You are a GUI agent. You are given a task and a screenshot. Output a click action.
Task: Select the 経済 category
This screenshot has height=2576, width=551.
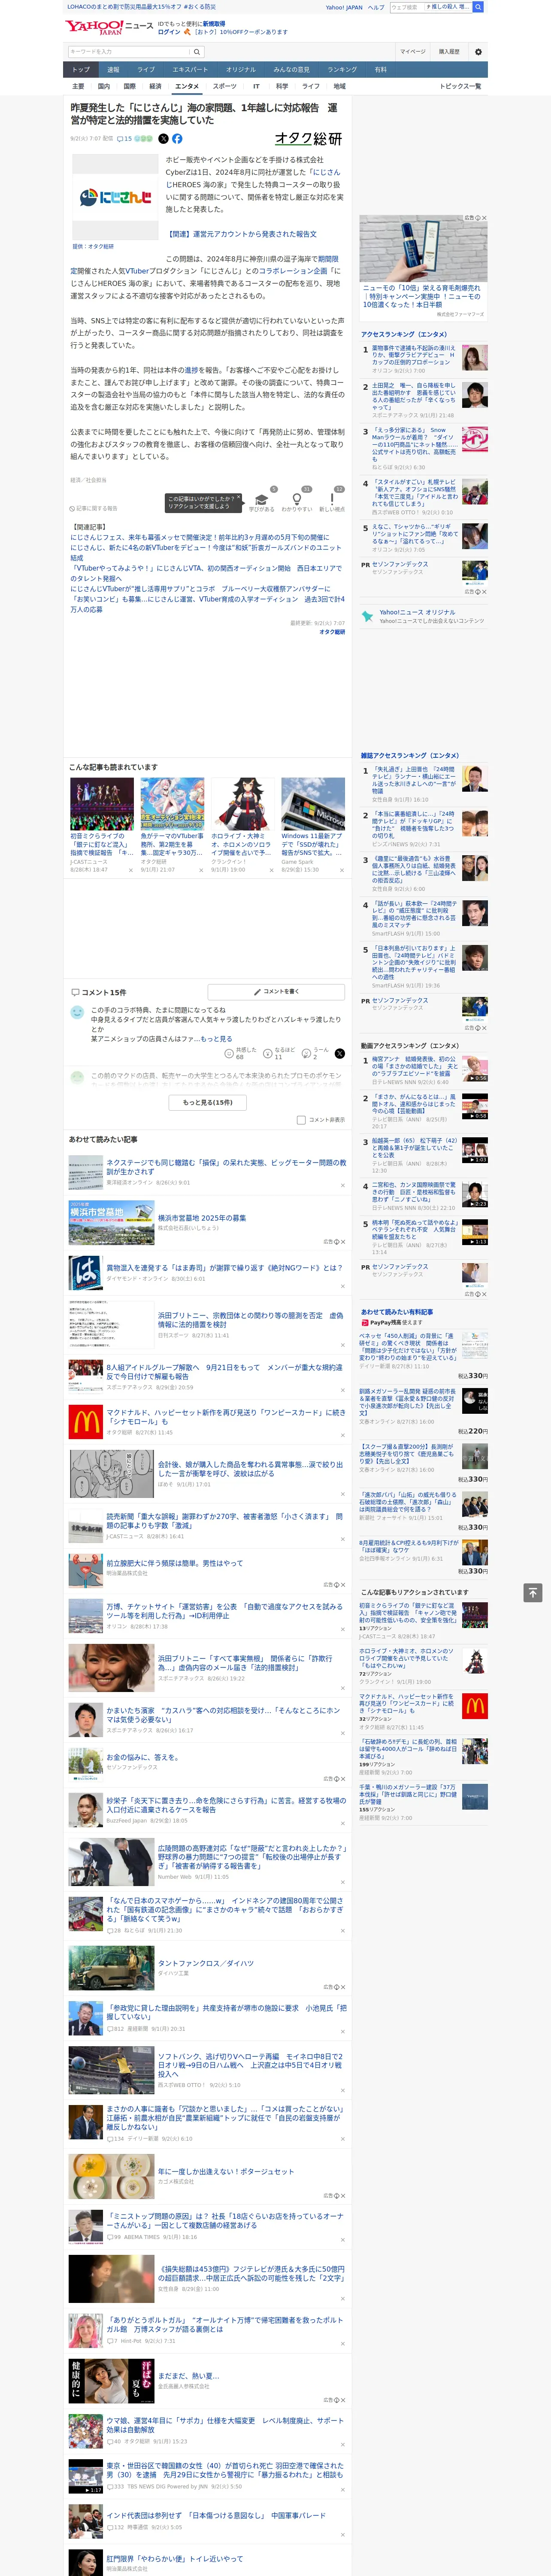pyautogui.click(x=155, y=86)
